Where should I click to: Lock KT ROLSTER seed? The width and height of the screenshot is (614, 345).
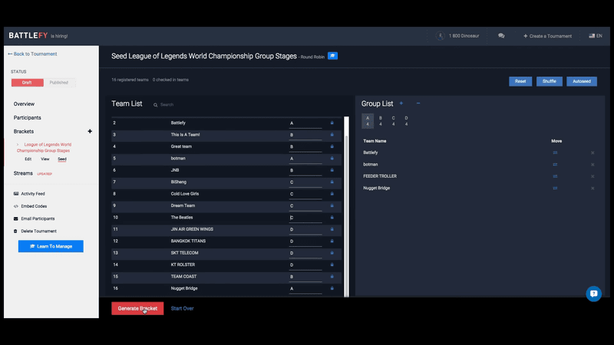332,264
